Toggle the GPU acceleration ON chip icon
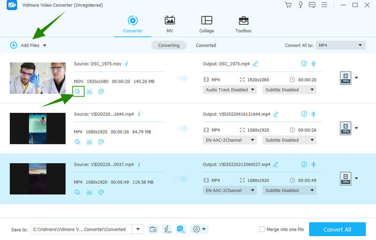376x240 pixels. pos(181,229)
